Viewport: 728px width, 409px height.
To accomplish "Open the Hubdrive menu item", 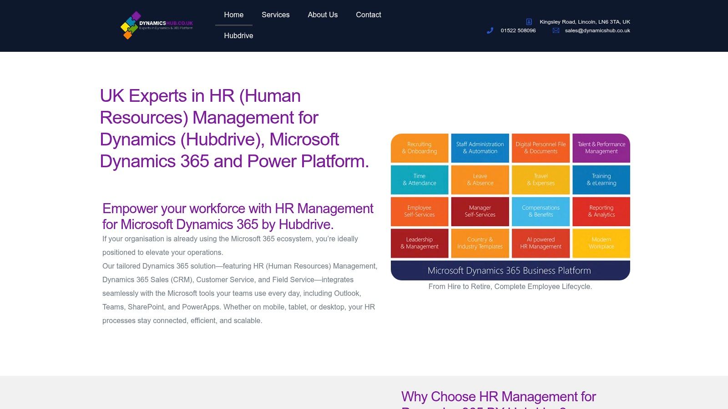I will pos(238,35).
